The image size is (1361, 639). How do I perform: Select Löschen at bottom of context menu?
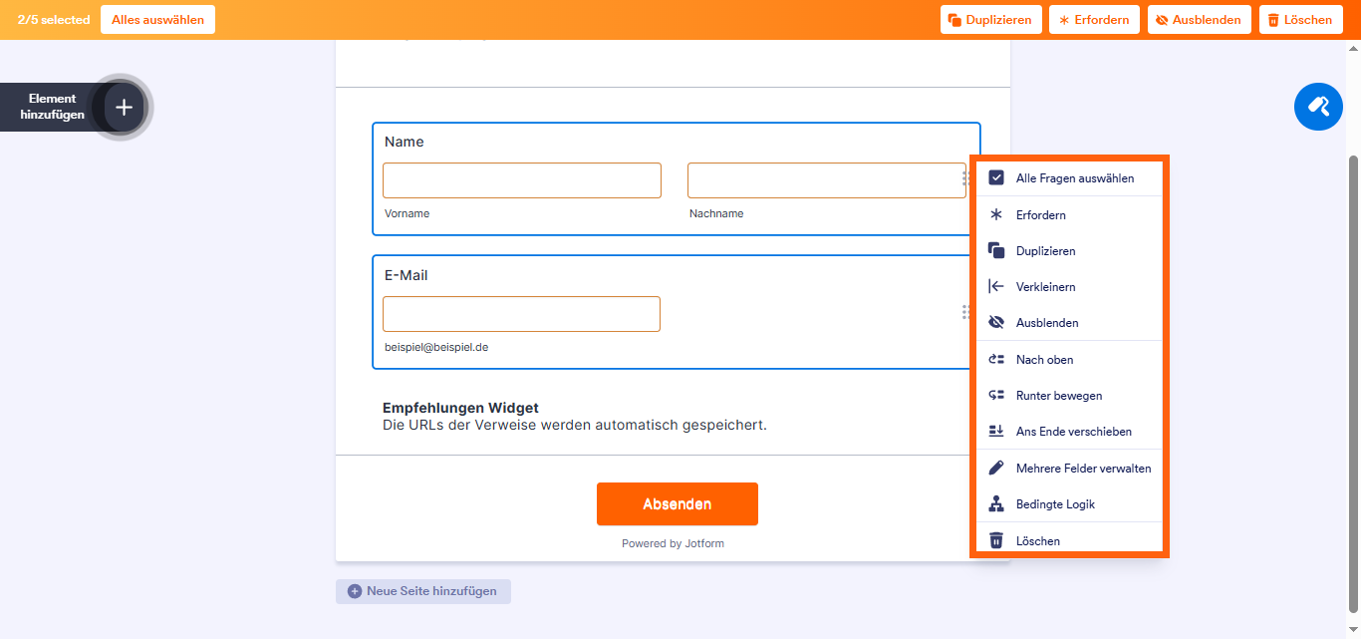pyautogui.click(x=1037, y=541)
